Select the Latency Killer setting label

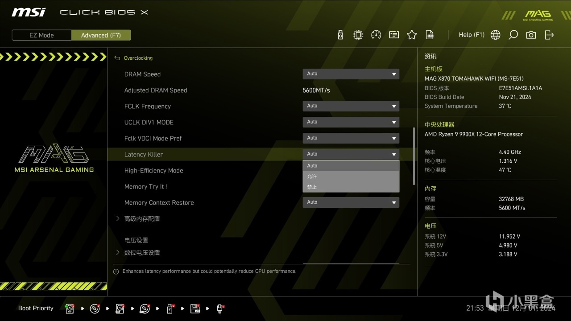(143, 154)
